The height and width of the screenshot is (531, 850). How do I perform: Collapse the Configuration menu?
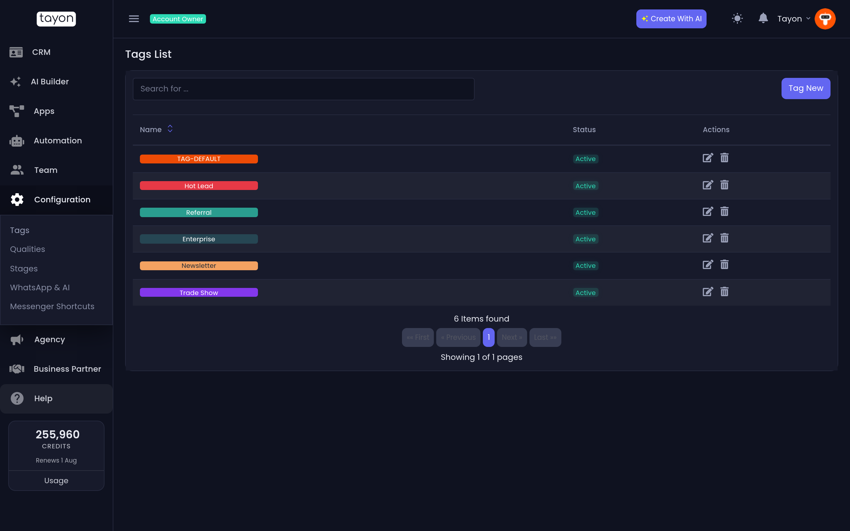coord(56,200)
